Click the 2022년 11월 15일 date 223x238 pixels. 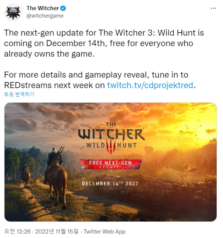tap(57, 232)
